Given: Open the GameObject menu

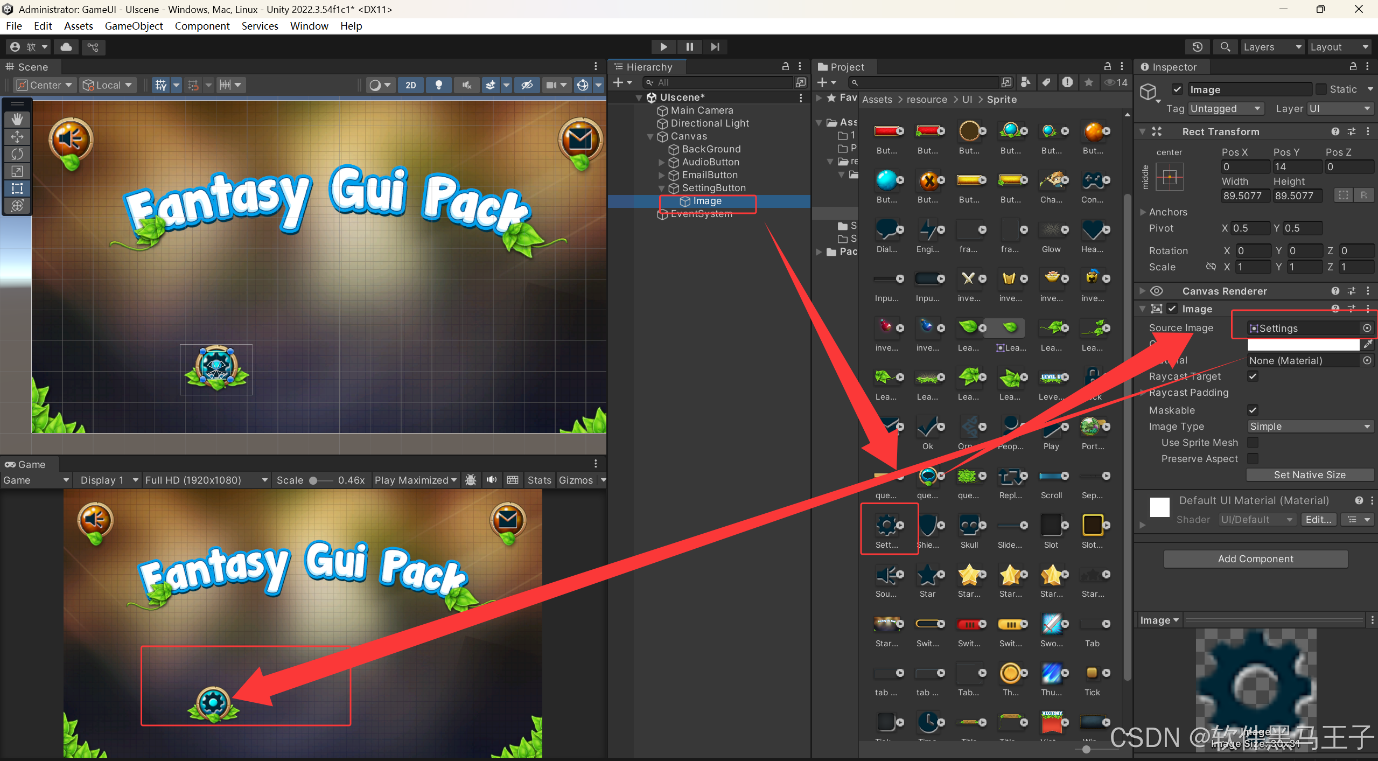Looking at the screenshot, I should [x=134, y=26].
